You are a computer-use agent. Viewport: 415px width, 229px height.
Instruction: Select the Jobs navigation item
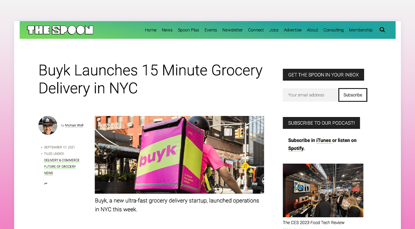[274, 30]
